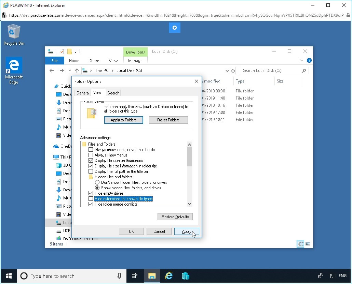Click the Properties icon in Quick Access Toolbar
352x284 pixels.
pos(62,51)
